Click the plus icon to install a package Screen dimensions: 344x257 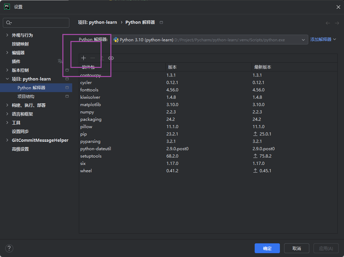point(83,58)
